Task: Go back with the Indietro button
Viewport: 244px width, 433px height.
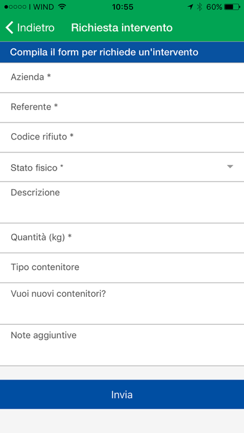Action: pos(30,28)
